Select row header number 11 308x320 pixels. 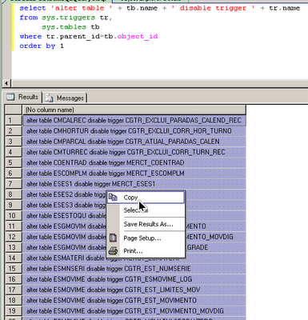14,226
